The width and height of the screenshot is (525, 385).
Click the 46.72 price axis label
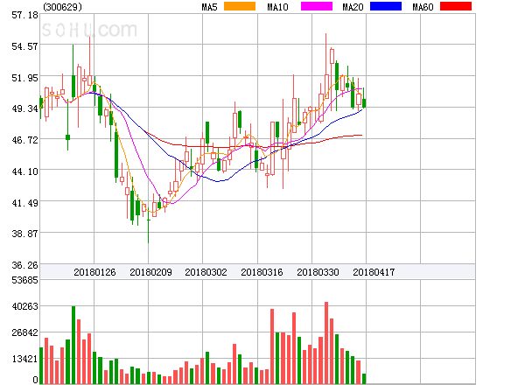(x=24, y=140)
